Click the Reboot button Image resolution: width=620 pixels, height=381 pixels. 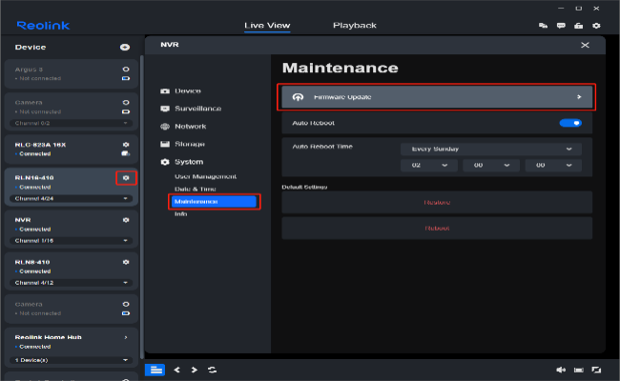[436, 229]
